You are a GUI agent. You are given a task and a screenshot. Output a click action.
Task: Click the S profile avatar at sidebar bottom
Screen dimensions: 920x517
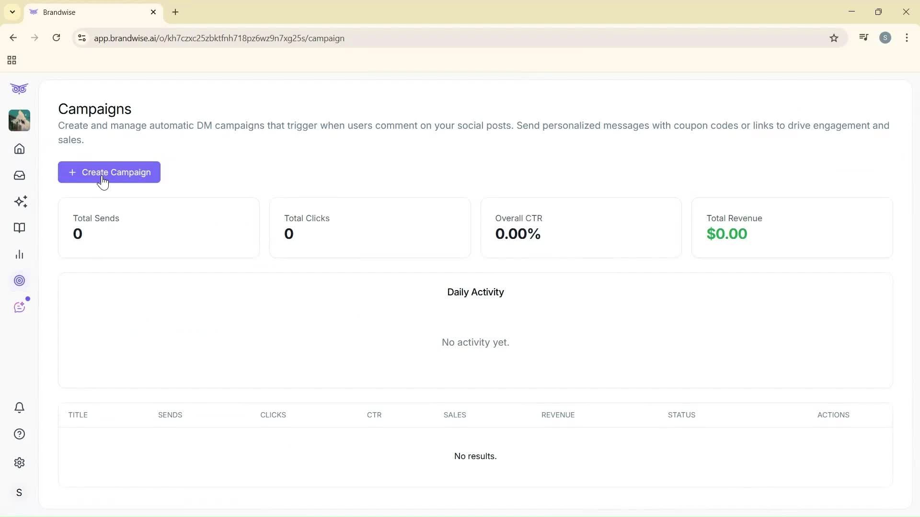point(19,492)
